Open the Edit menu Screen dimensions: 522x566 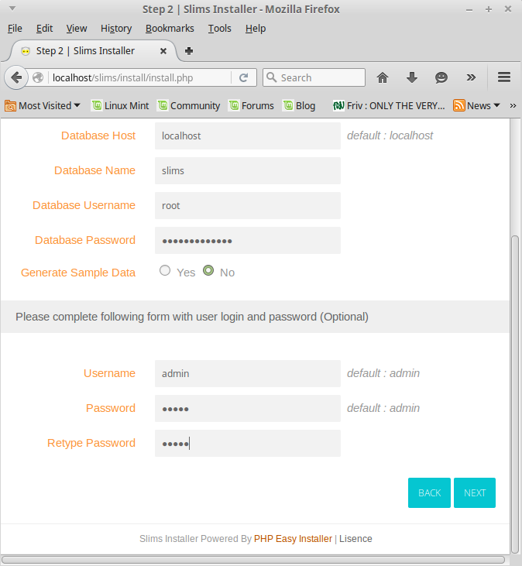tap(44, 29)
